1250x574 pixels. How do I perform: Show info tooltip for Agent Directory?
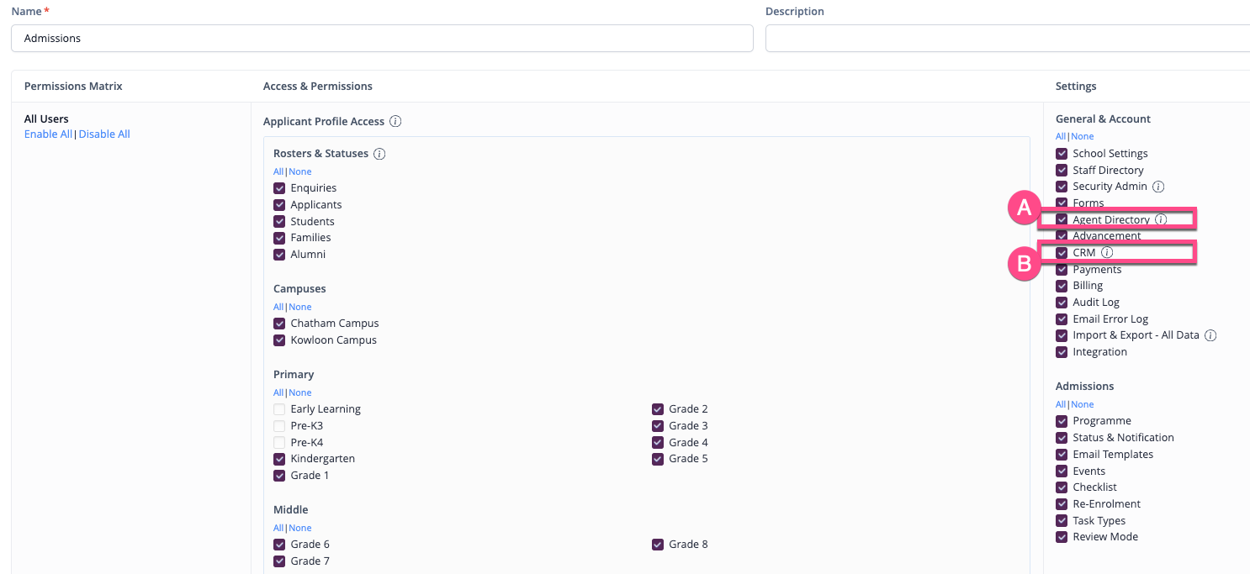pyautogui.click(x=1161, y=219)
